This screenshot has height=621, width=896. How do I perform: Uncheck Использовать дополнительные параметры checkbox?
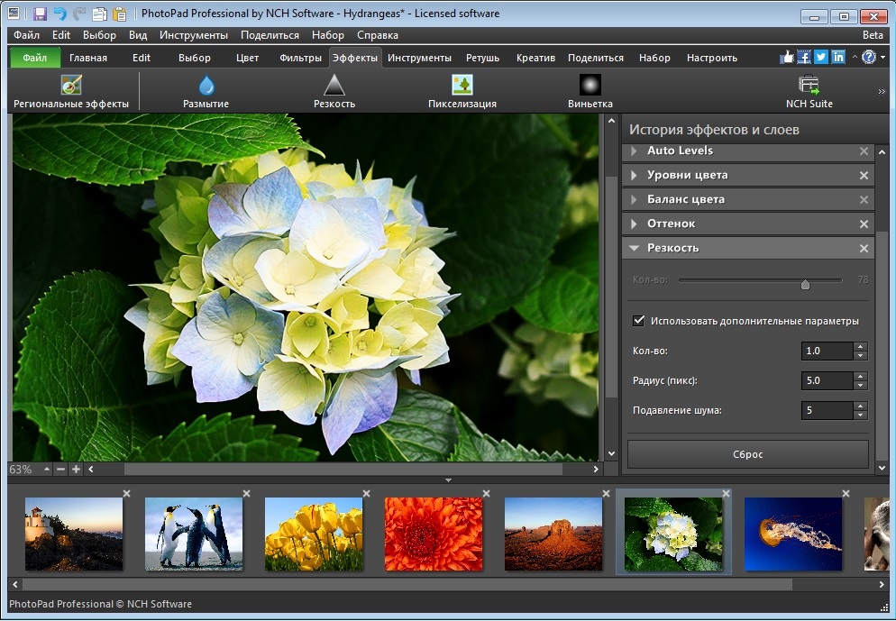pyautogui.click(x=639, y=321)
